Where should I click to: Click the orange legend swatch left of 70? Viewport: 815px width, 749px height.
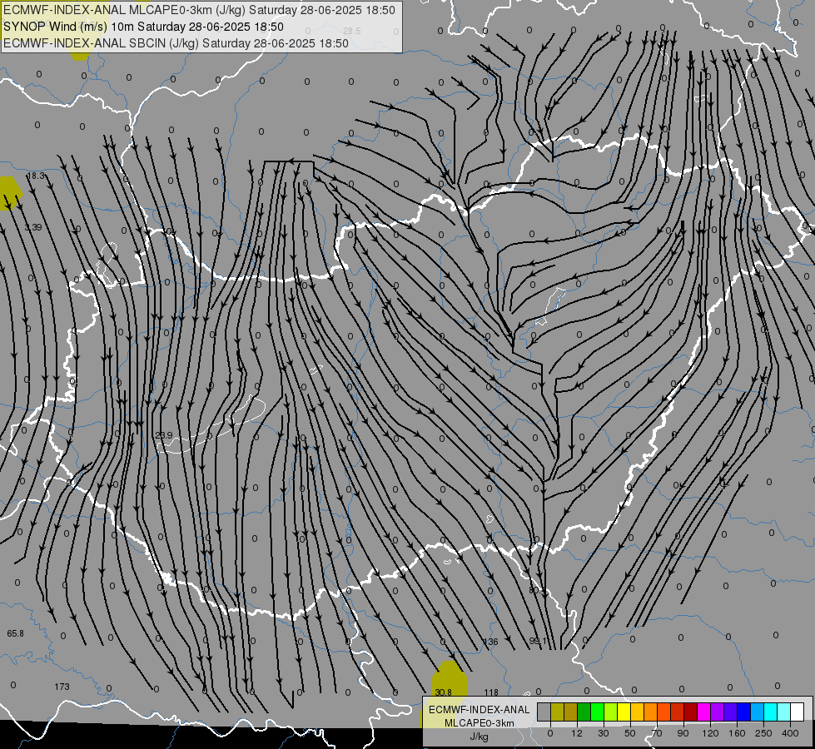(x=650, y=712)
